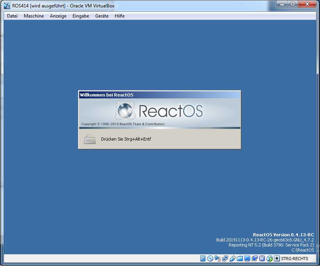Click the 'ReactOS Version 0.4.13-RC' text

[283, 235]
